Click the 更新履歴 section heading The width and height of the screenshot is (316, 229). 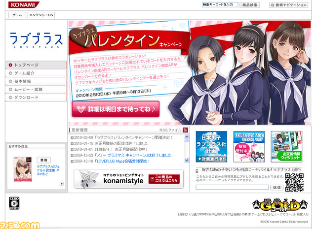coord(79,130)
